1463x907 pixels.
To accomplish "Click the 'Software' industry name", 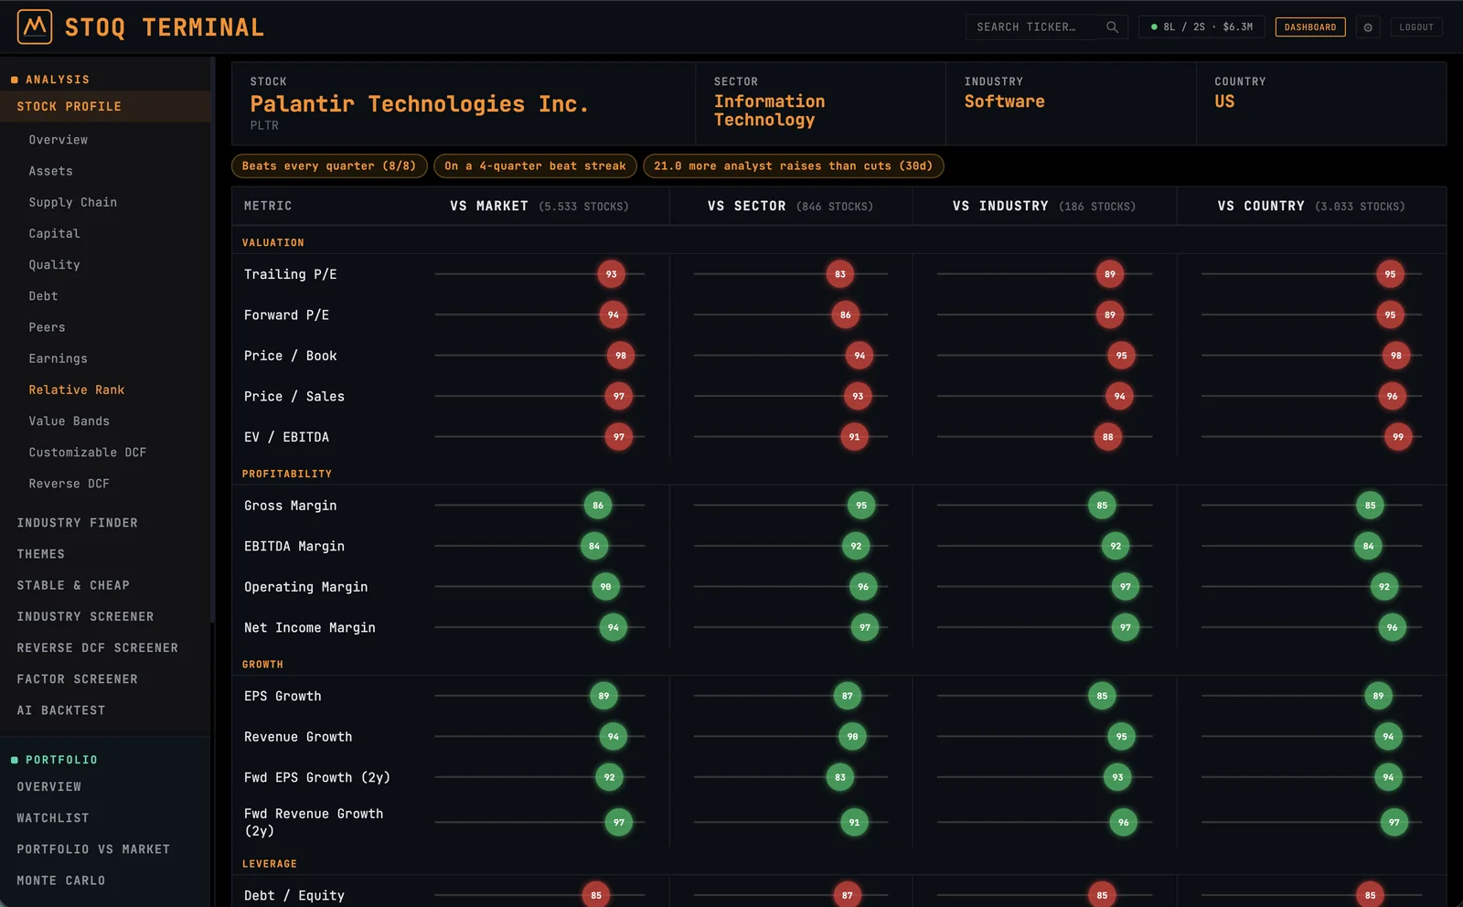I will 1005,101.
